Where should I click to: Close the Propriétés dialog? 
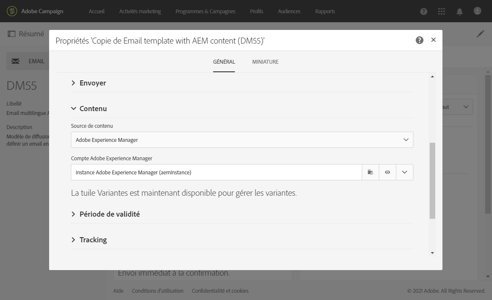coord(433,40)
